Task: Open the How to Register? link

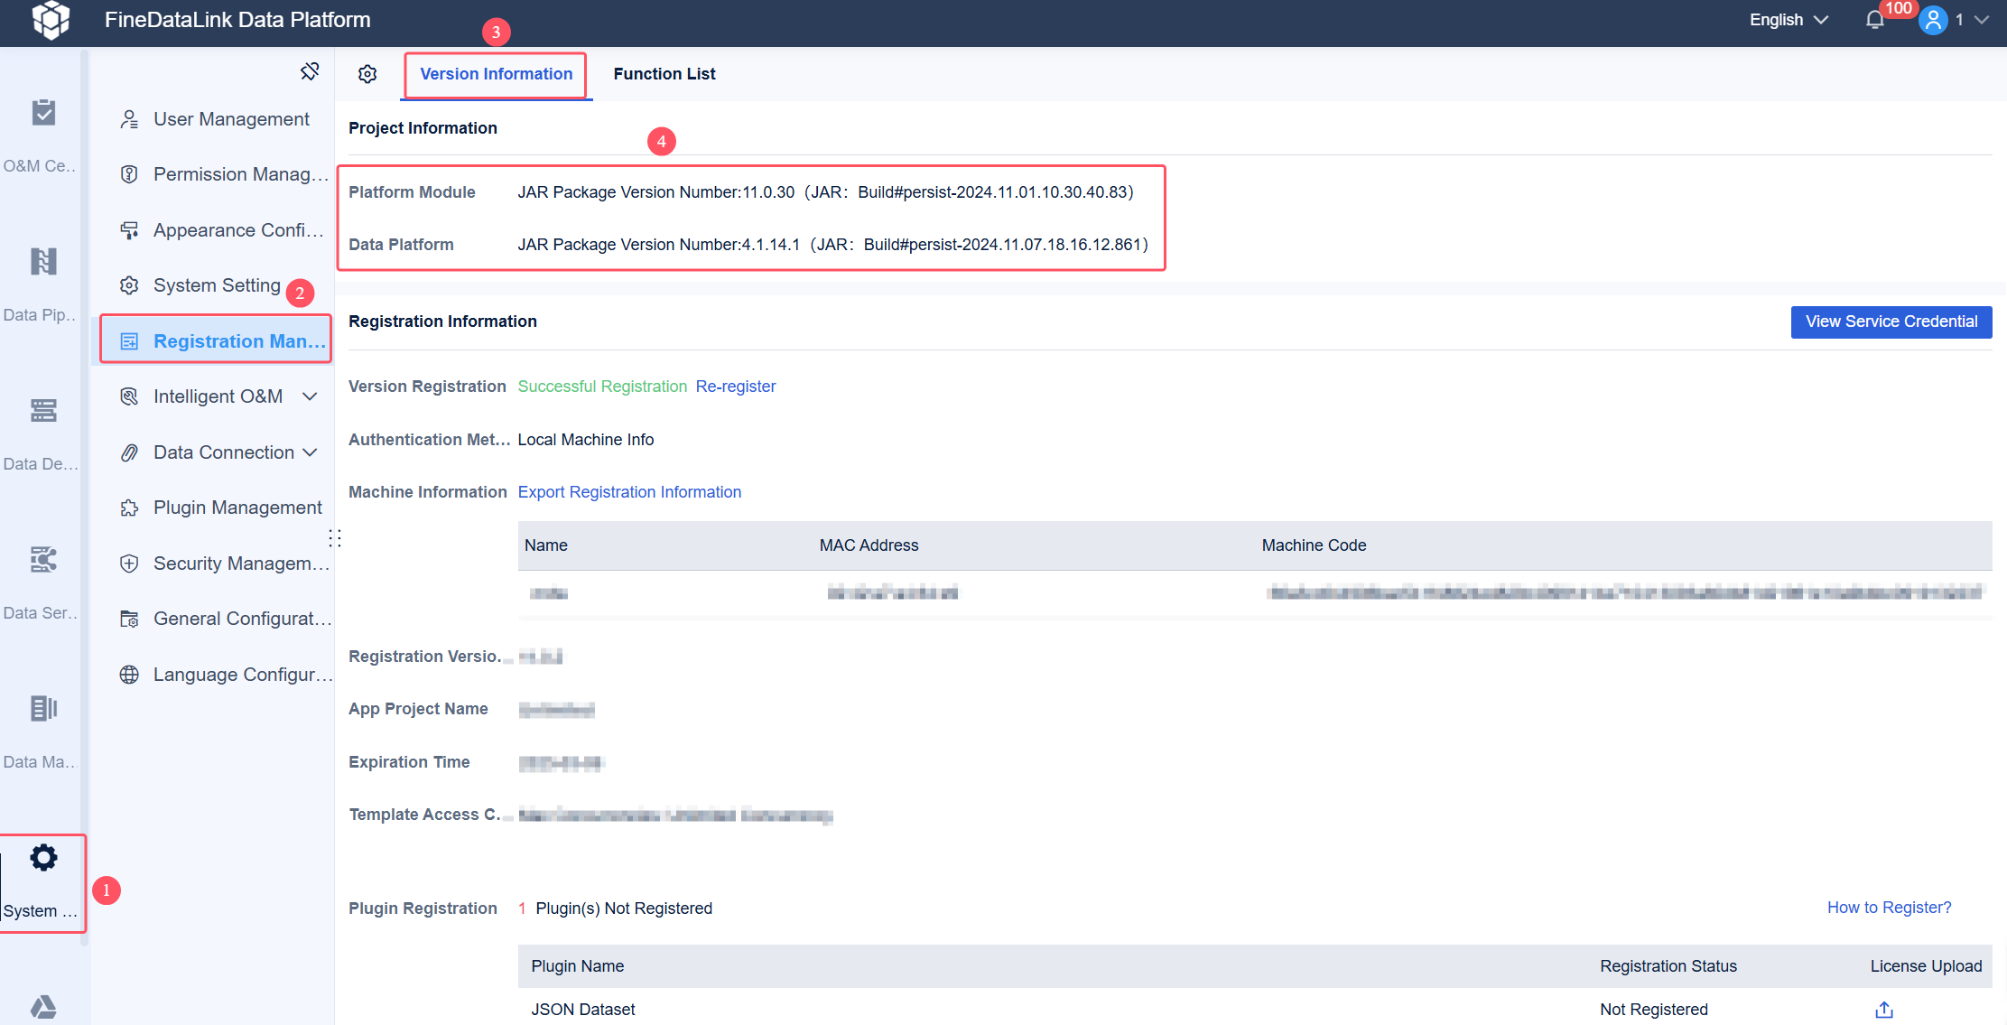Action: point(1889,908)
